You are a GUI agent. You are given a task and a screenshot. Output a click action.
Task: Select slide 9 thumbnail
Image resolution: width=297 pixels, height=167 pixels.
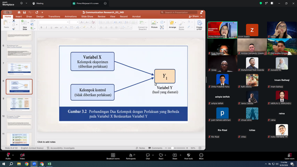[19, 104]
